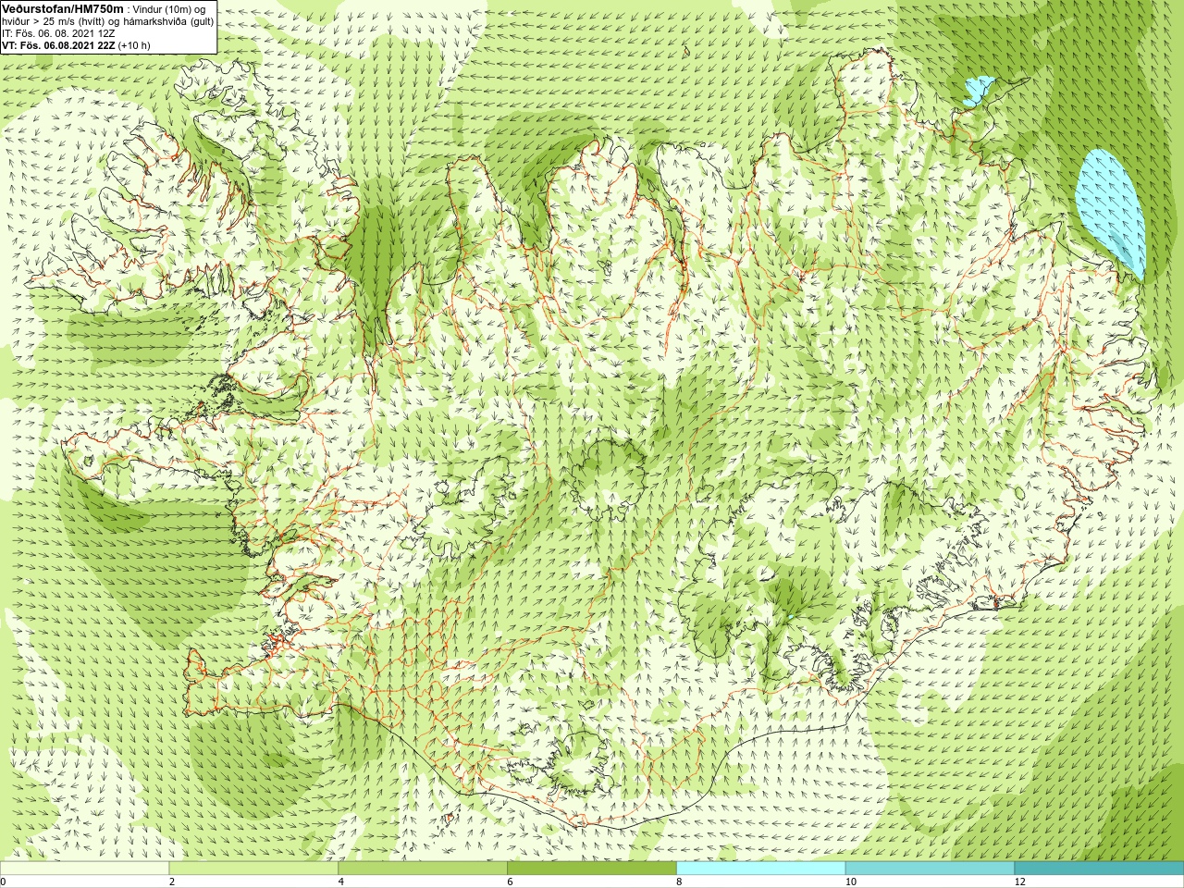
Task: Click the teal legend segment above 12
Action: pos(1099,869)
